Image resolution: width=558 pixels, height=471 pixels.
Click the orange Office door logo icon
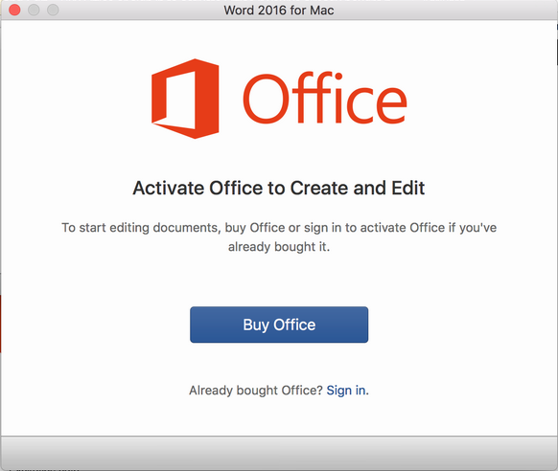pos(185,99)
